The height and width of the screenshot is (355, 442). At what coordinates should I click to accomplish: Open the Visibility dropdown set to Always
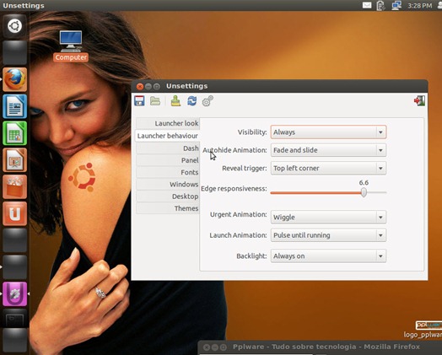click(x=328, y=132)
